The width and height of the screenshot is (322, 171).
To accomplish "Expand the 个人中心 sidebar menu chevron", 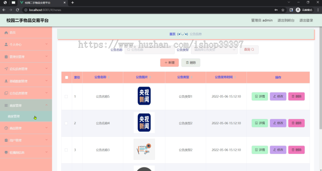I will (47, 44).
